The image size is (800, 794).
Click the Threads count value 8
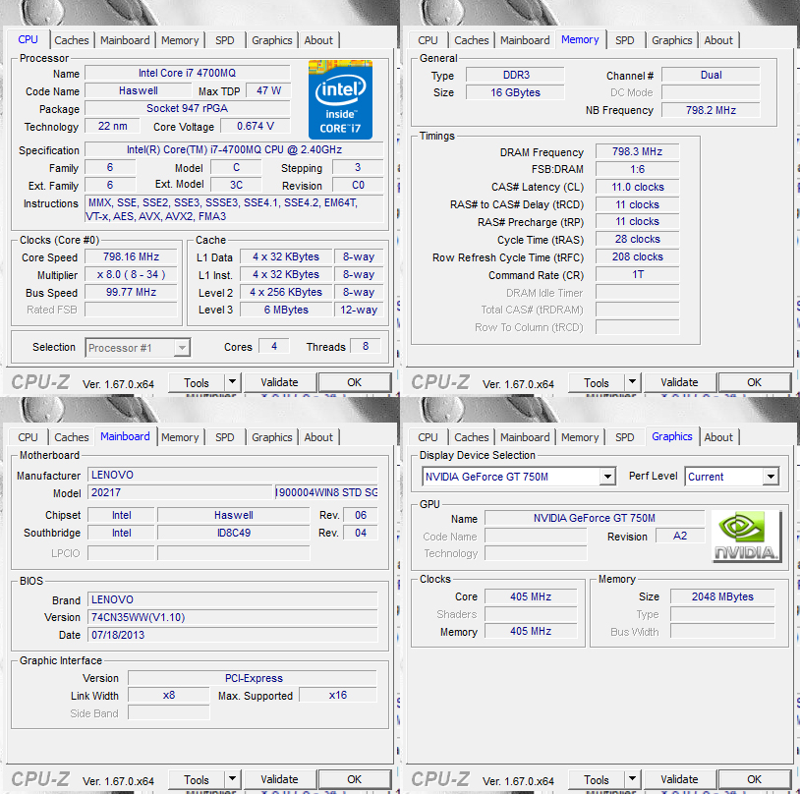(366, 347)
